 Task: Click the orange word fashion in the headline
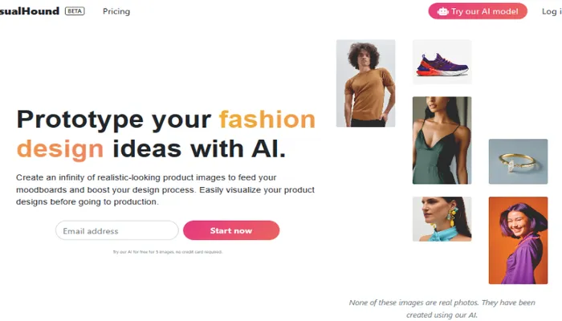pyautogui.click(x=267, y=120)
